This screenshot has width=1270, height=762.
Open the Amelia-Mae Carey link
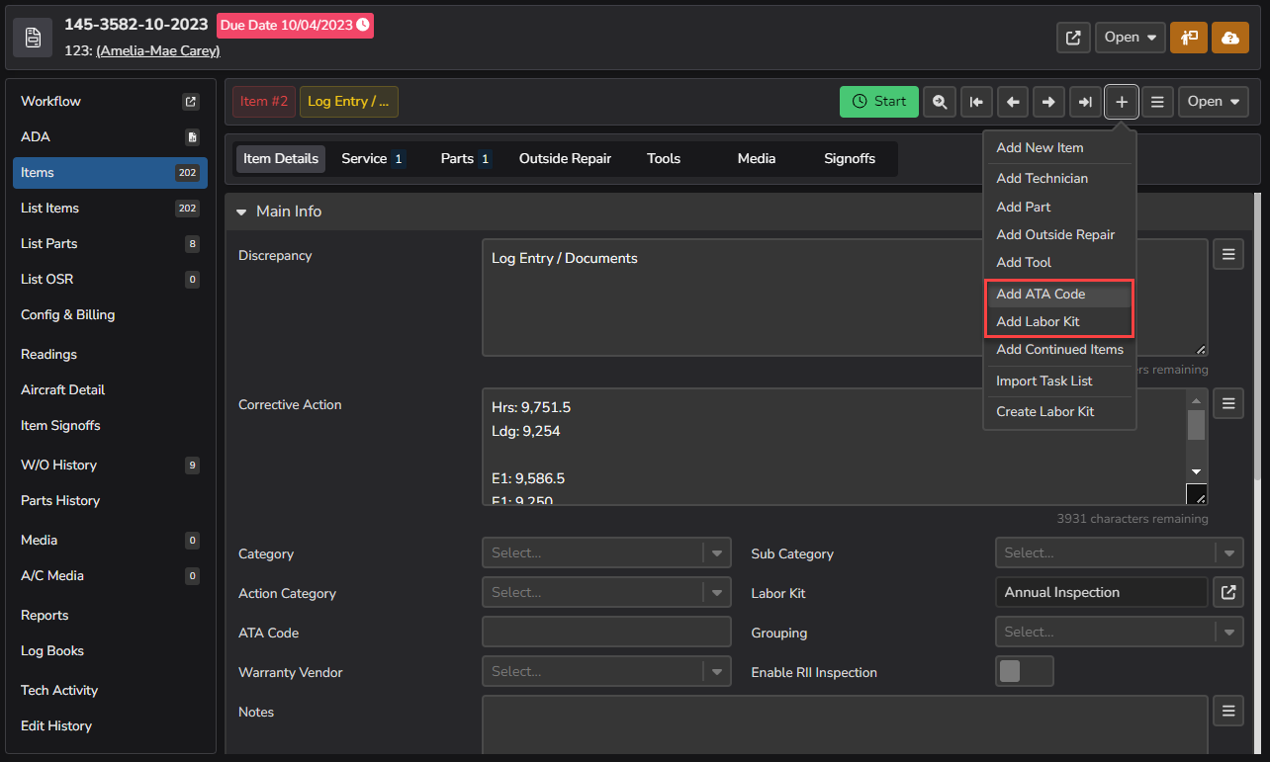(157, 50)
